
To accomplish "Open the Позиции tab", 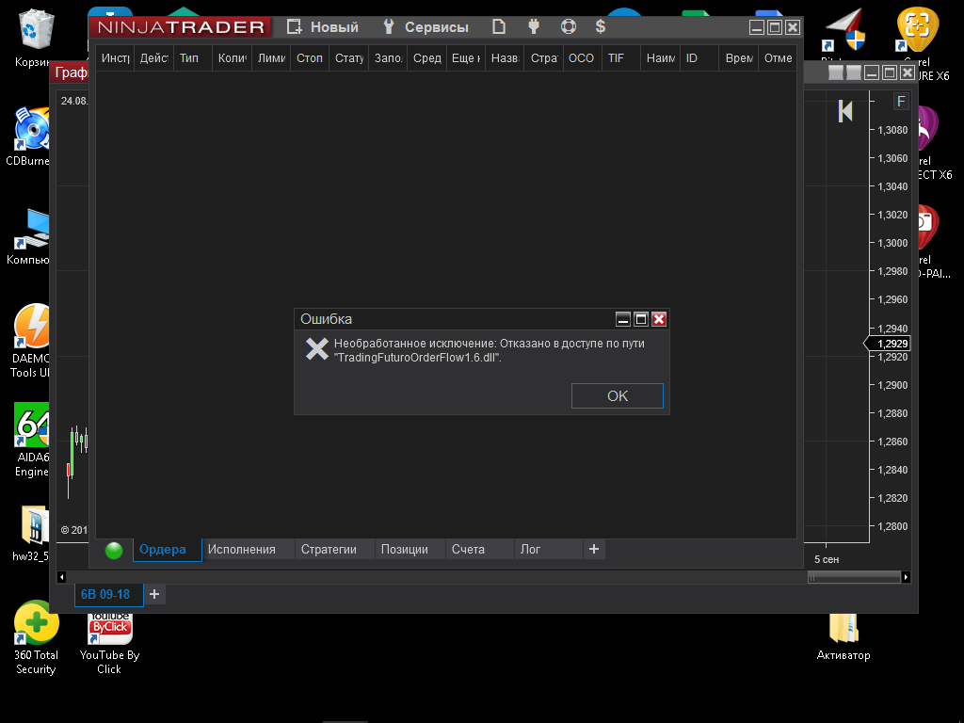I will point(404,550).
